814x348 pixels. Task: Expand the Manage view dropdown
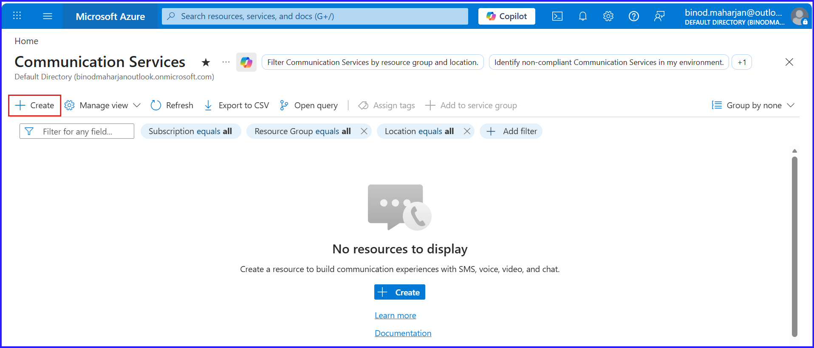point(102,105)
